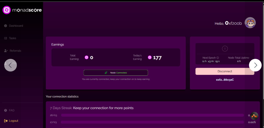The width and height of the screenshot is (264, 128).
Task: Click the Hello, 0xf200b greeting text
Action: (x=228, y=23)
